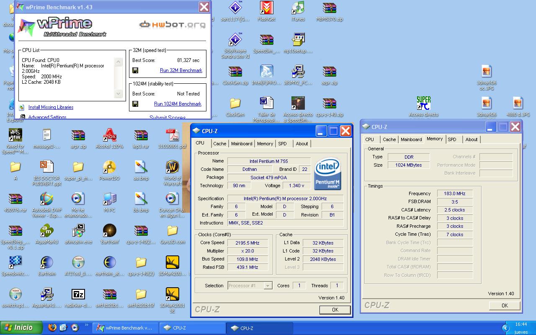This screenshot has height=335, width=536.
Task: Open Memory tab in CPU-Z processor window
Action: click(265, 144)
